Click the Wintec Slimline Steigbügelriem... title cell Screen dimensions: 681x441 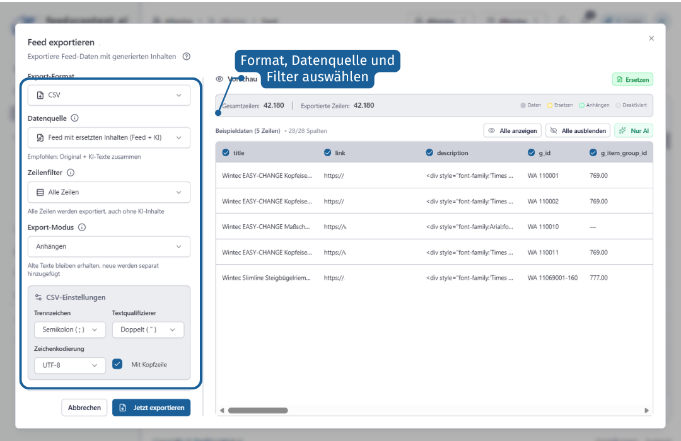[x=266, y=278]
